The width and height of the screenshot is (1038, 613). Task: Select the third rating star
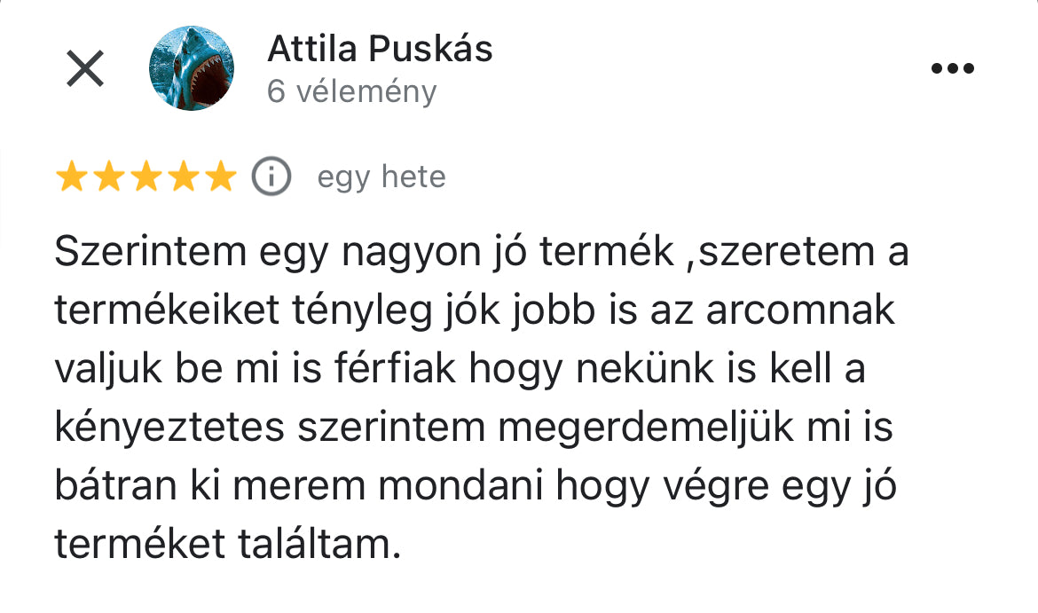[x=146, y=177]
